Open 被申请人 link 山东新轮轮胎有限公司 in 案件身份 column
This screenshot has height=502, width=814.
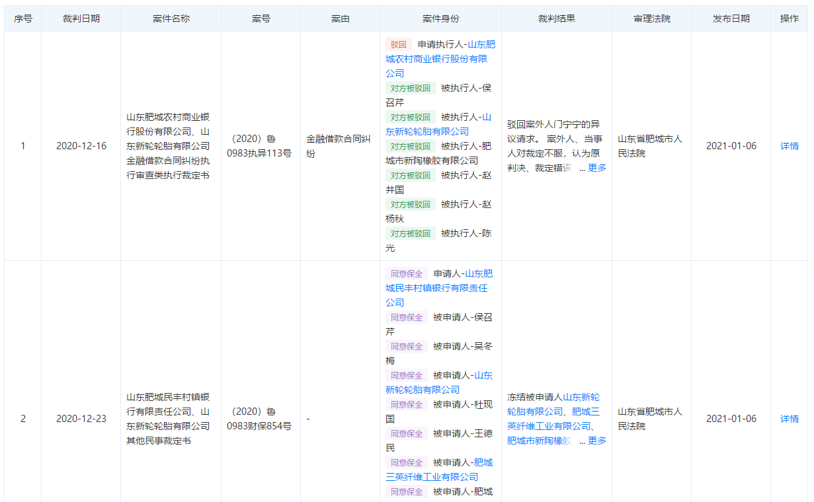point(439,382)
